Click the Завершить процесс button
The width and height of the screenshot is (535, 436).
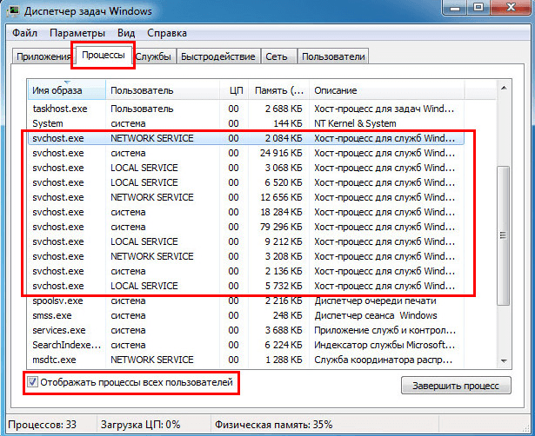[x=456, y=386]
